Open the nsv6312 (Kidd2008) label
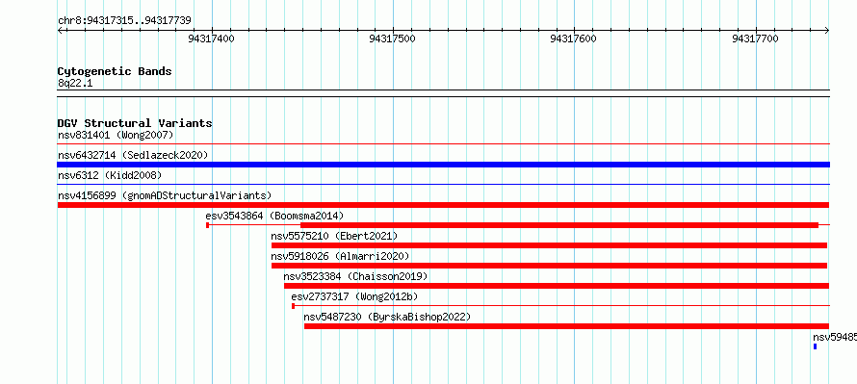Screen dimensions: 857x384 coord(110,175)
